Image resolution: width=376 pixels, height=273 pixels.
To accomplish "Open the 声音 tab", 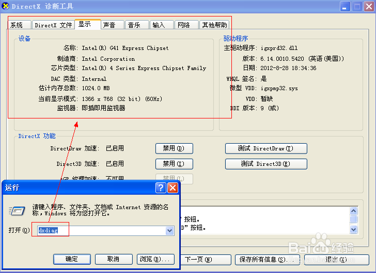I will point(113,25).
